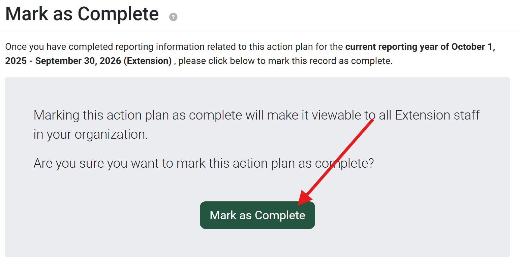Image resolution: width=520 pixels, height=264 pixels.
Task: Mark this record complete using the dark green button
Action: point(257,215)
